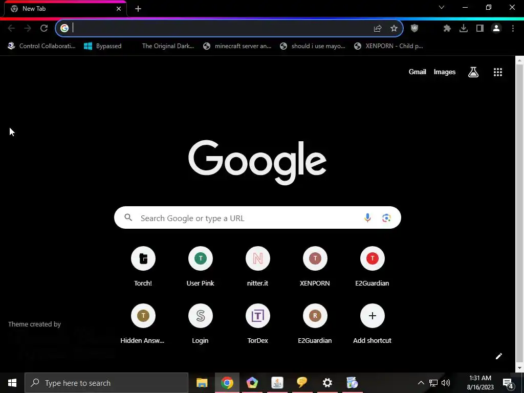Start voice search with the microphone
524x393 pixels.
367,218
